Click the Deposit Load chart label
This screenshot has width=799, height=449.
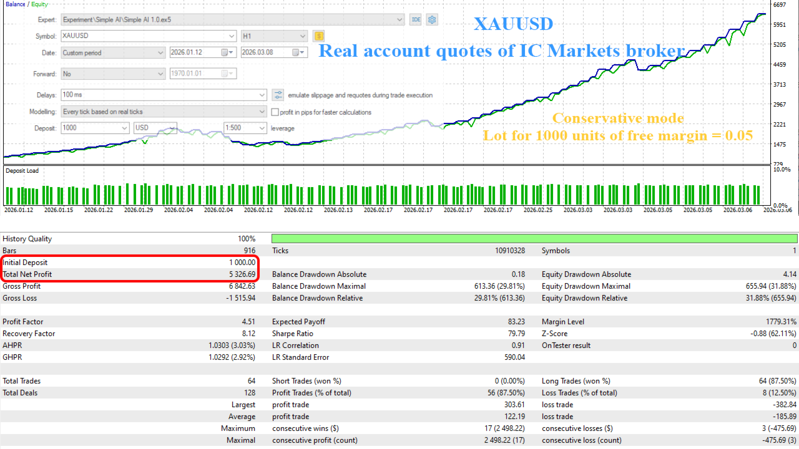tap(22, 170)
